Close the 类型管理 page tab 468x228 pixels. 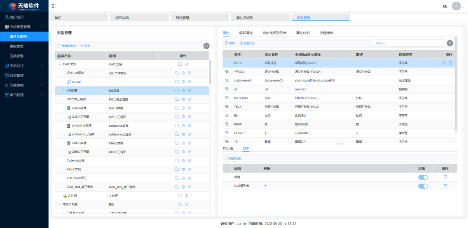coord(347,18)
